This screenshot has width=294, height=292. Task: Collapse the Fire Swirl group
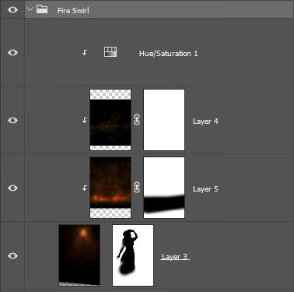pos(30,9)
